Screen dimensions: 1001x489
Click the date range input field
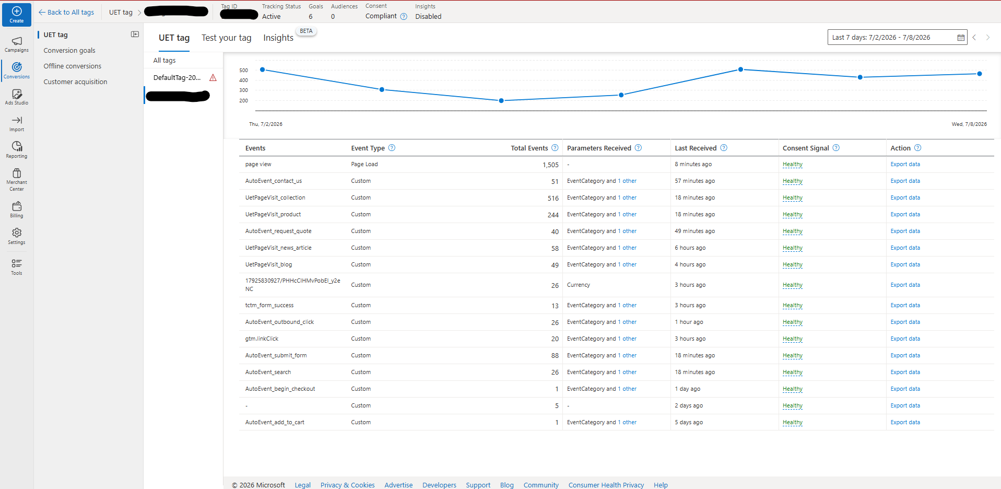click(x=897, y=38)
